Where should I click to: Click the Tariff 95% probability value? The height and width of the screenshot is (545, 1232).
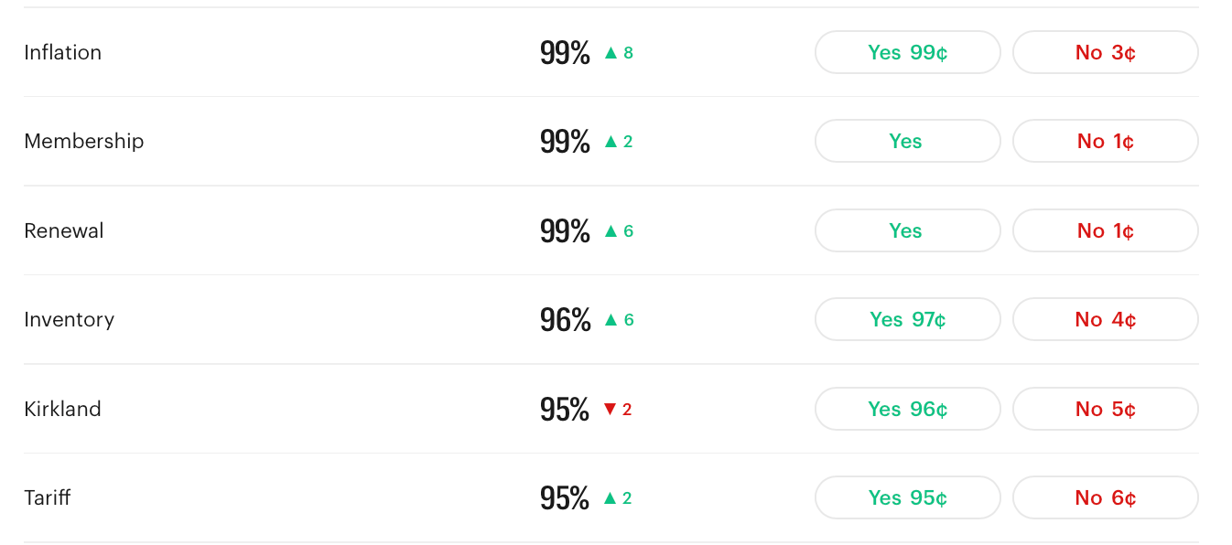click(565, 498)
